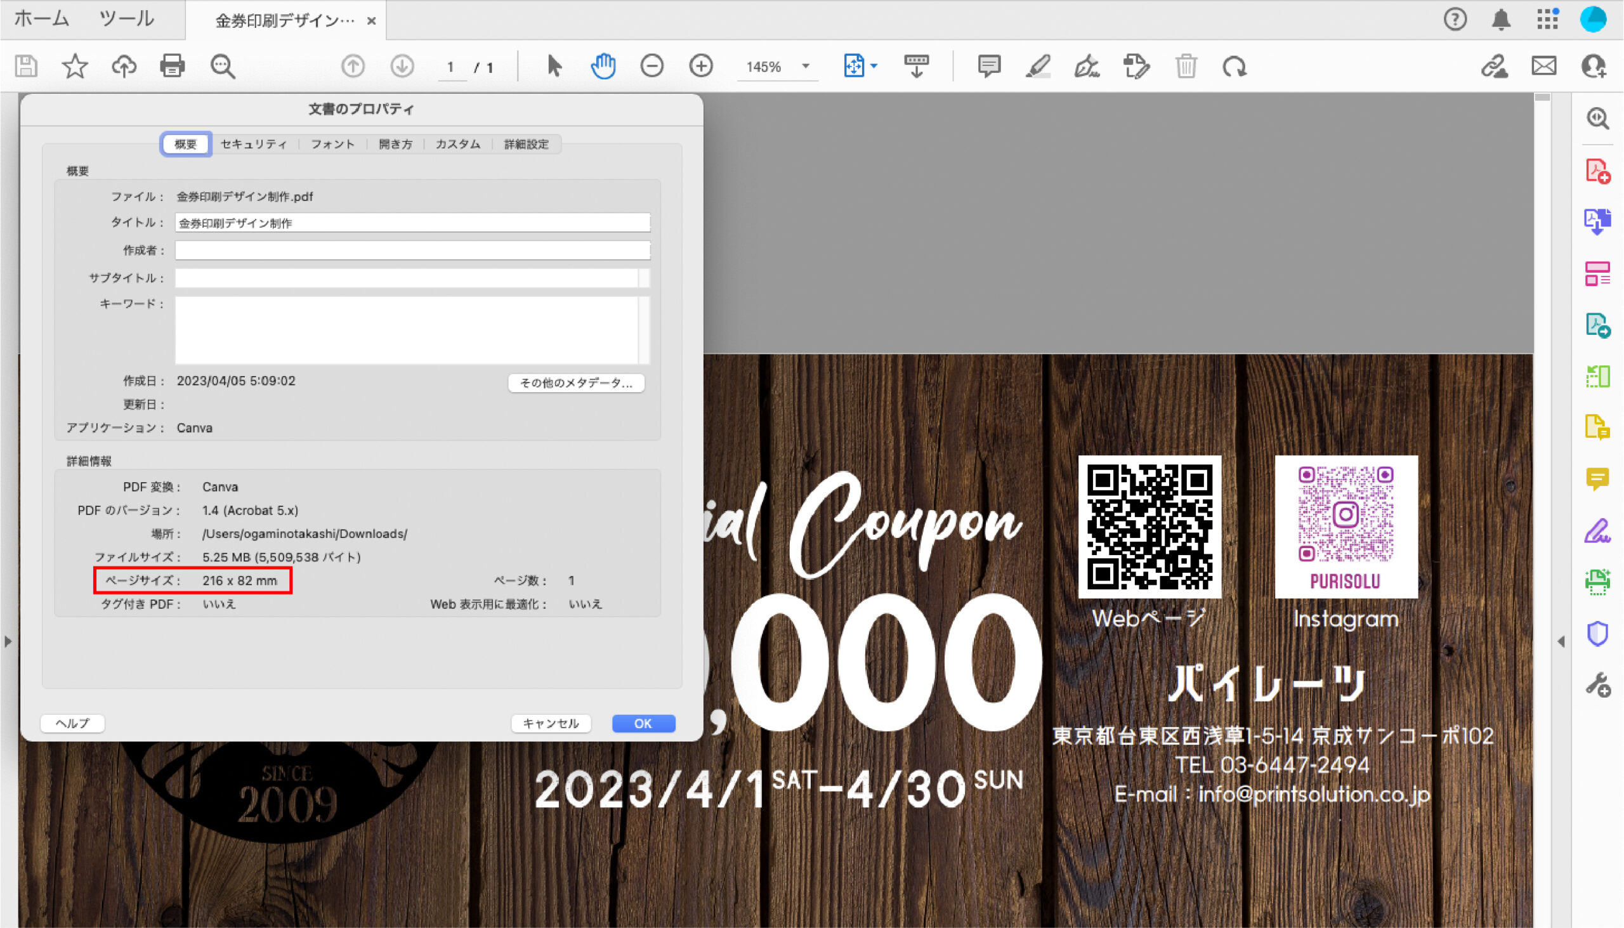Click キャンセル to dismiss dialog
This screenshot has height=928, width=1624.
pyautogui.click(x=550, y=722)
